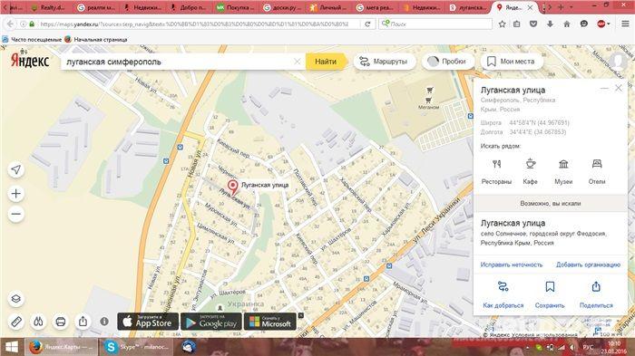Switch to the Realty.d... tab
Image resolution: width=635 pixels, height=356 pixels.
(48, 7)
